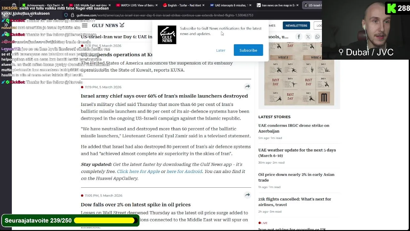Open UAE weather update story
The height and width of the screenshot is (231, 410).
tap(297, 153)
